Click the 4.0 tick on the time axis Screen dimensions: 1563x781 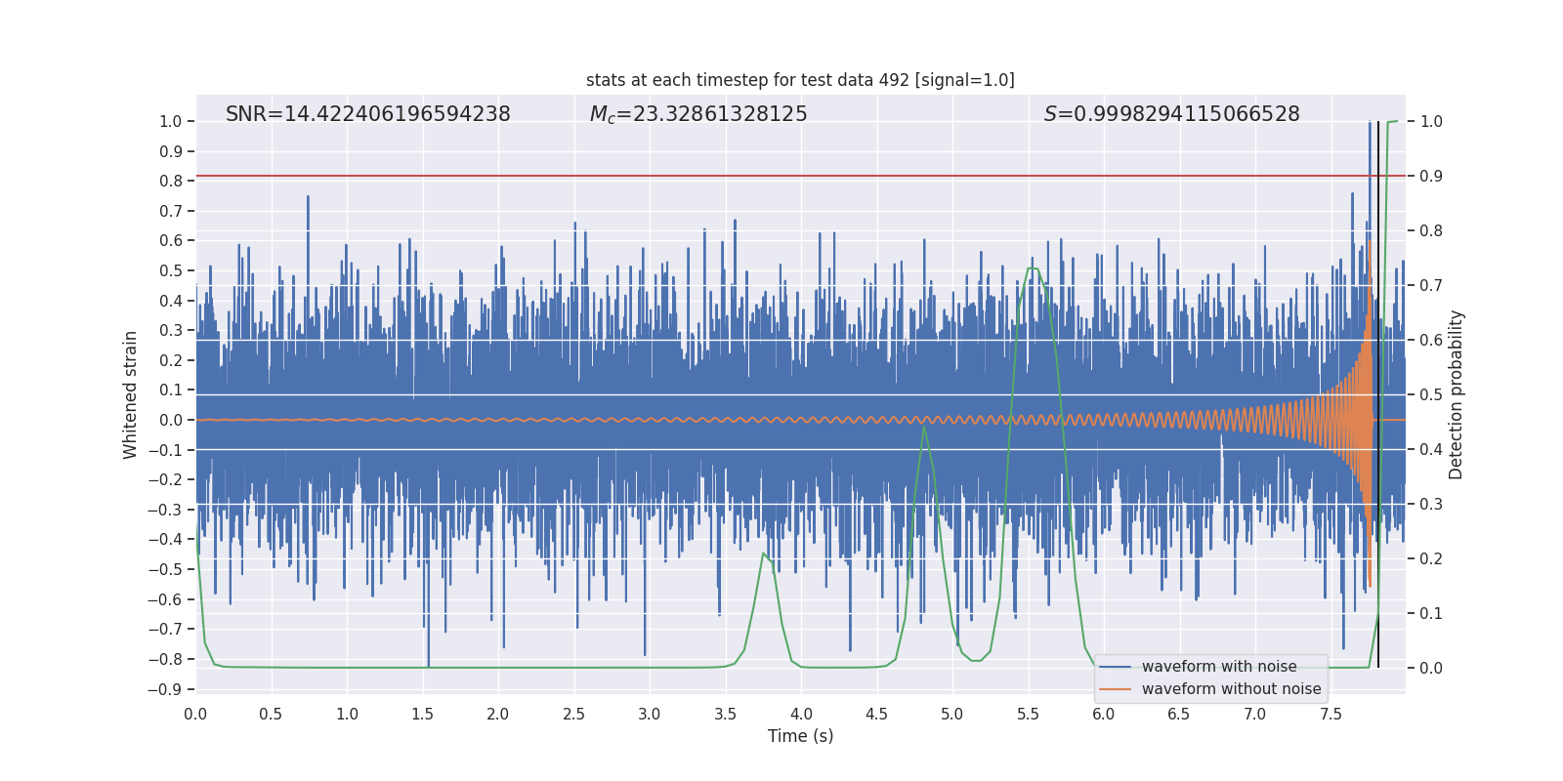[x=801, y=714]
